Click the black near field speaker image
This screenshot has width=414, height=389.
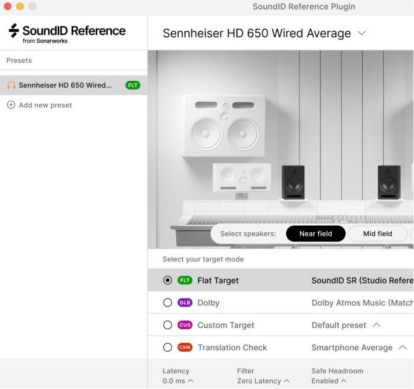[x=293, y=183]
